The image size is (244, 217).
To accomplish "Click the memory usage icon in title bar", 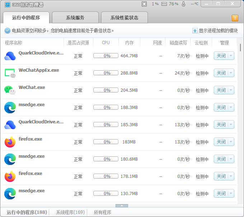I will [164, 4].
